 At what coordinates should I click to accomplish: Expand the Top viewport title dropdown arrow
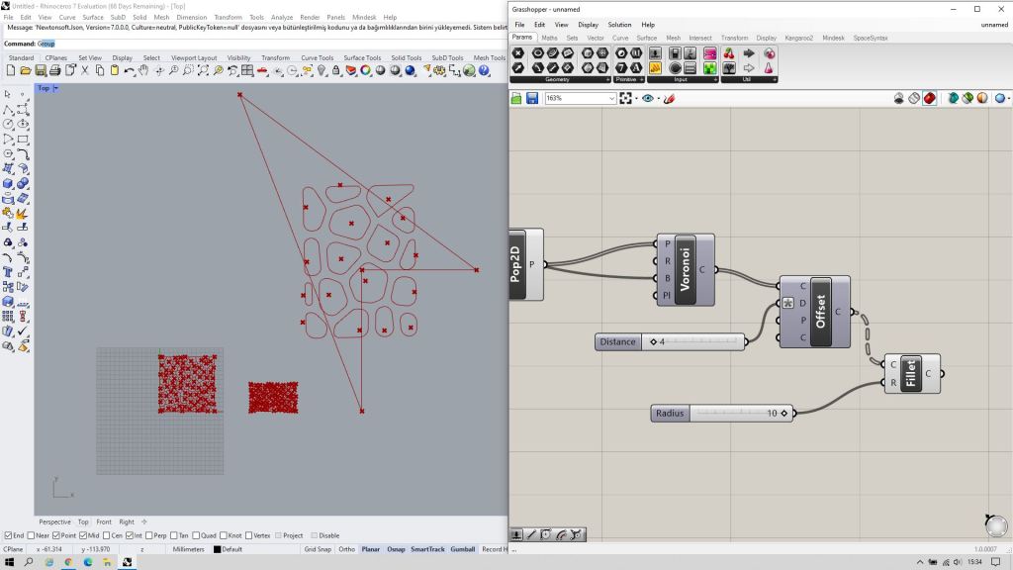(x=55, y=88)
